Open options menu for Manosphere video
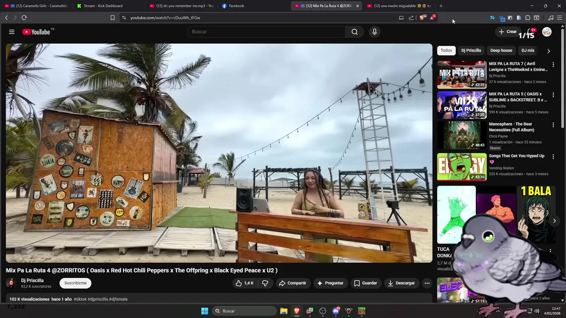 click(x=553, y=125)
